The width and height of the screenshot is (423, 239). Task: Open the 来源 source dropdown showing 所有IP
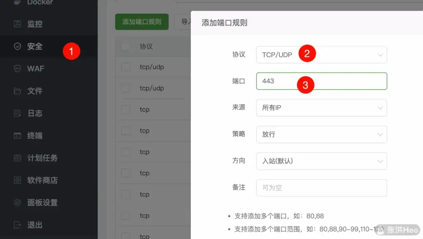[321, 108]
